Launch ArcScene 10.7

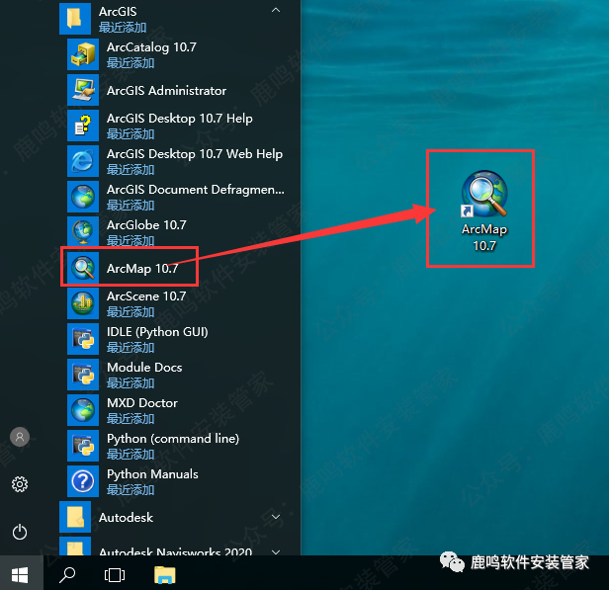click(x=146, y=303)
